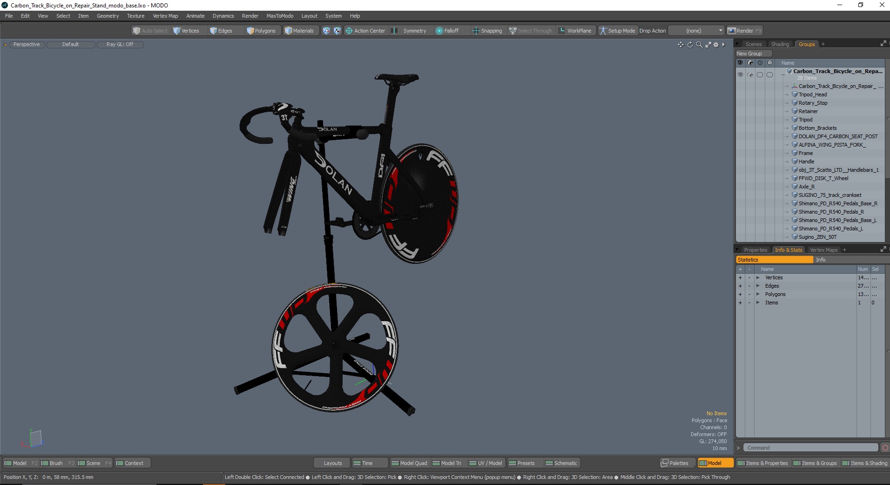Click the Command input field
Screen dimensions: 890x485
pyautogui.click(x=810, y=448)
